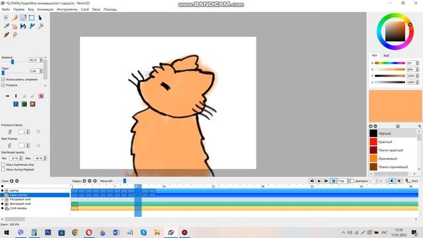Open the Анимация menu
423x238 pixels.
click(45, 9)
